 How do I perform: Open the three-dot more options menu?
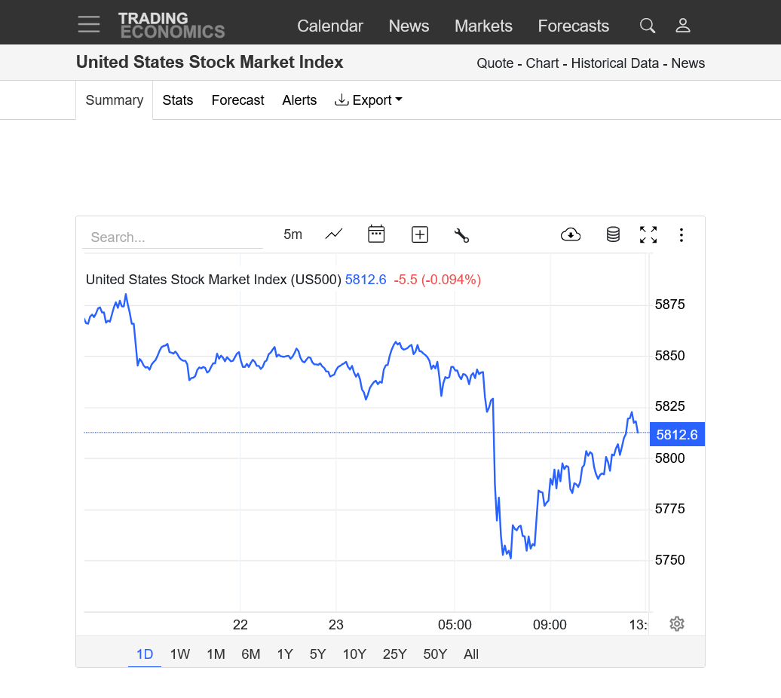point(681,235)
